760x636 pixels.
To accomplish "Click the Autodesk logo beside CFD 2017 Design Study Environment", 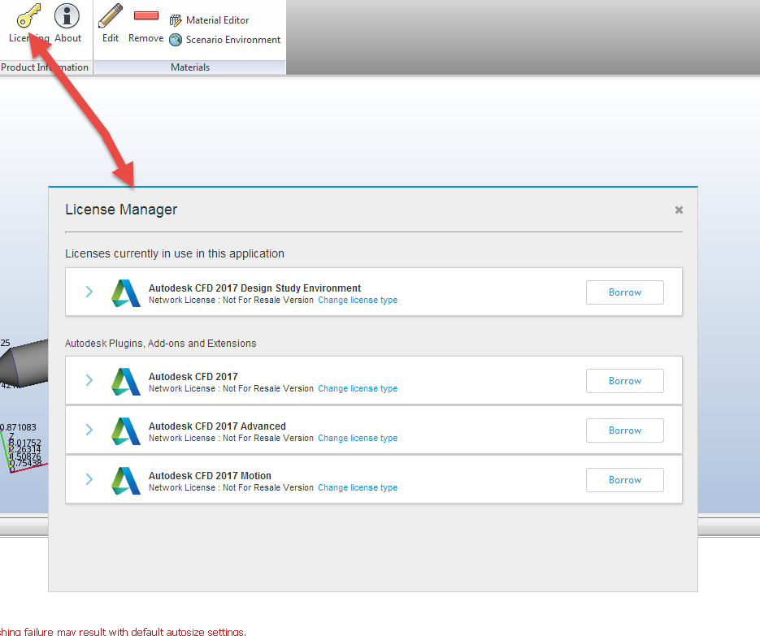I will [125, 292].
